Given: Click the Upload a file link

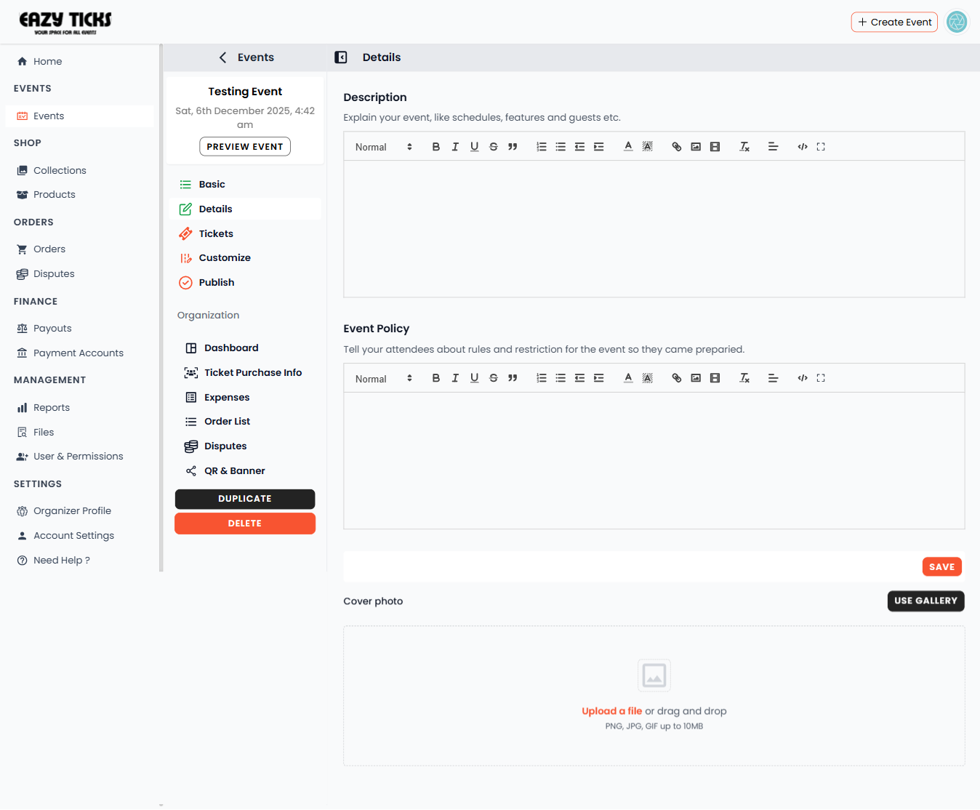Looking at the screenshot, I should coord(611,711).
